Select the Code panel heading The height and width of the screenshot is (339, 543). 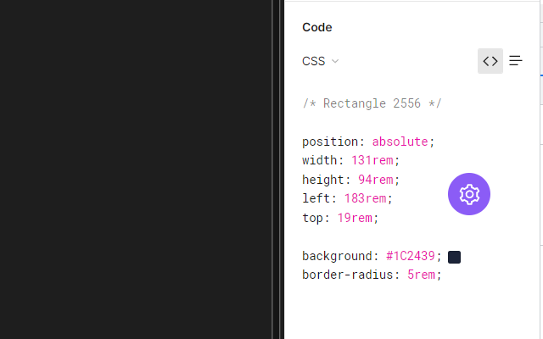317,27
